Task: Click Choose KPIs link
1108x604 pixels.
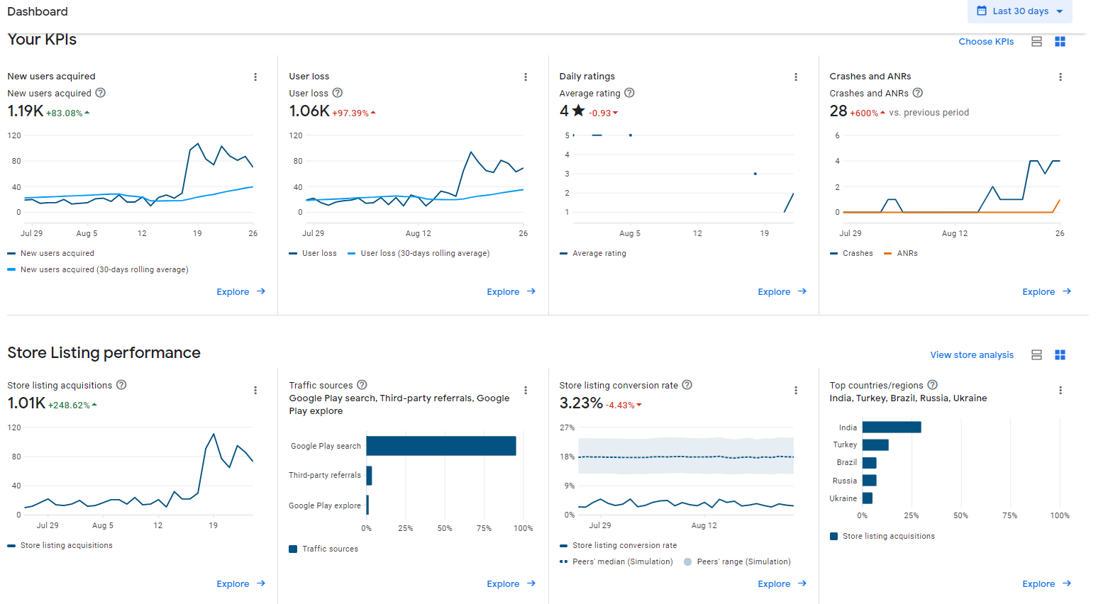Action: point(986,42)
